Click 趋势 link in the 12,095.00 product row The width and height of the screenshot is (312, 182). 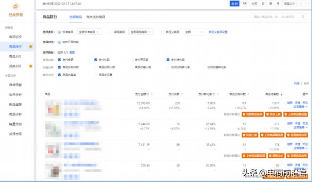[x=290, y=103]
